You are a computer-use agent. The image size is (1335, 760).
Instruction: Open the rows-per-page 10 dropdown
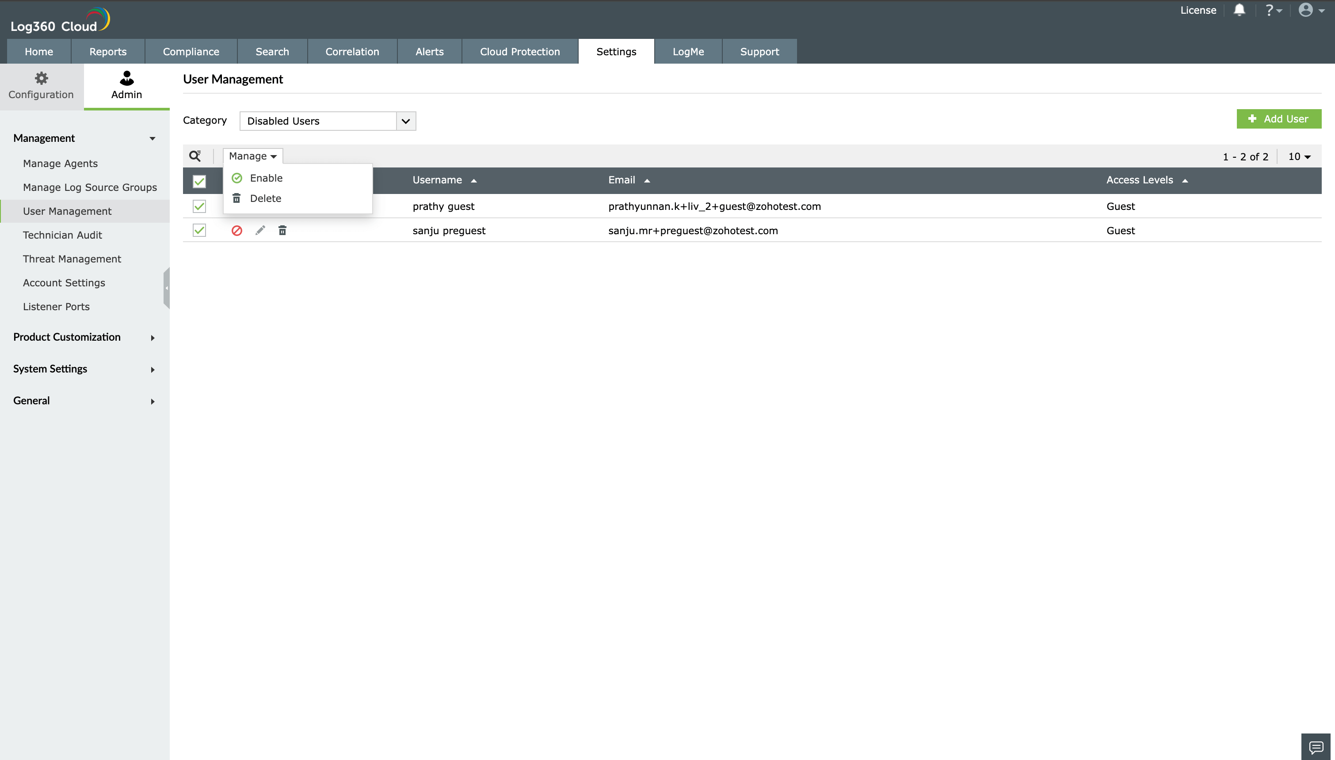[x=1299, y=156]
